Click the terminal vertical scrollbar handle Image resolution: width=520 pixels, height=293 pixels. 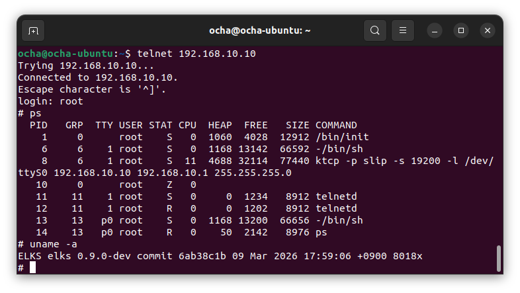(x=498, y=258)
